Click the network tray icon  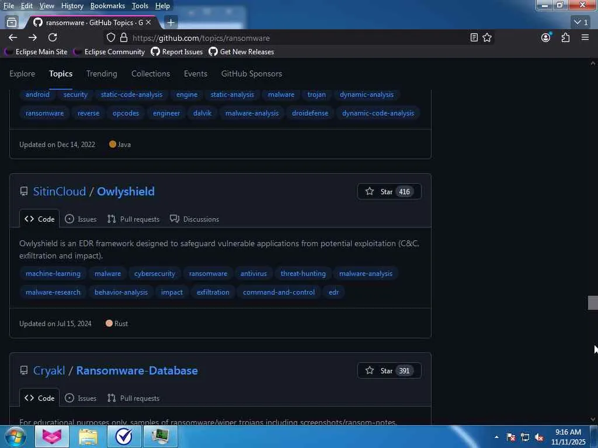[x=525, y=437]
